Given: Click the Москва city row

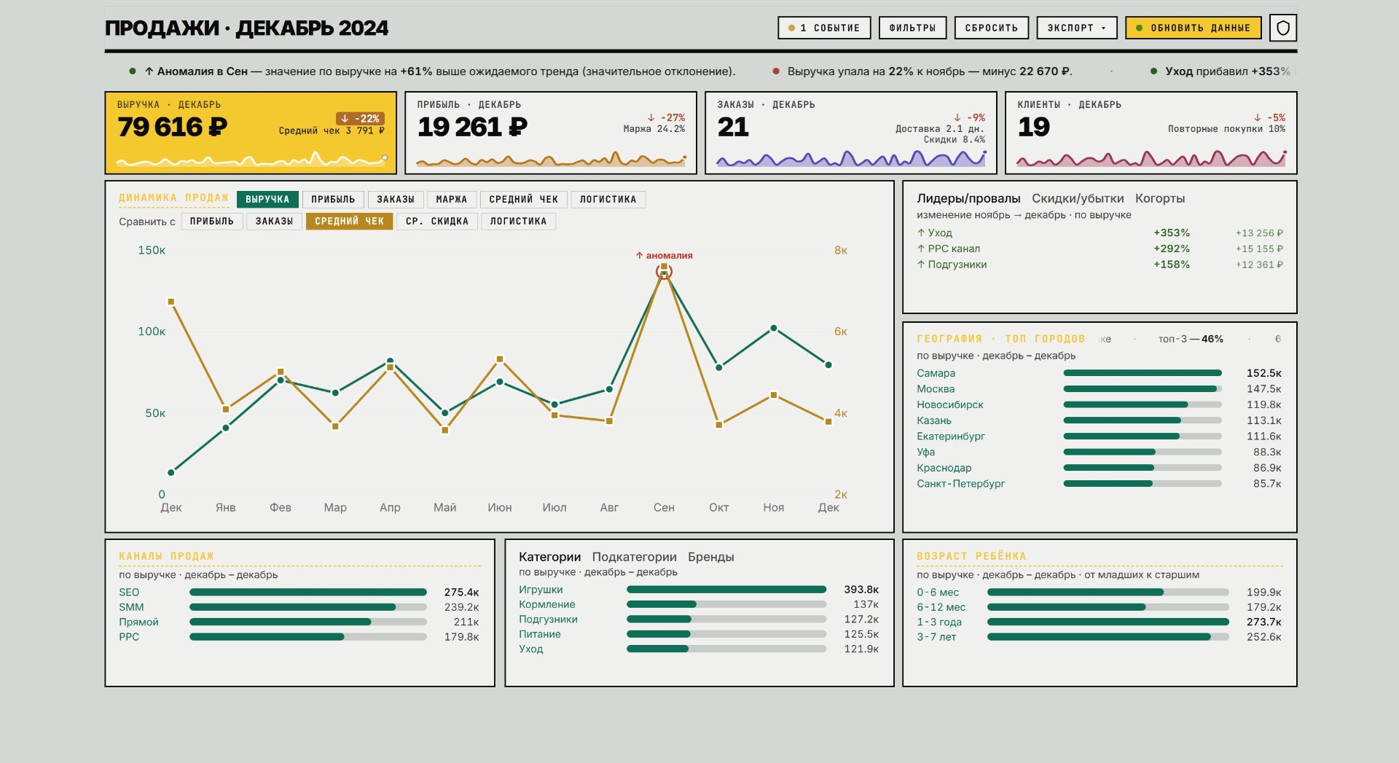Looking at the screenshot, I should click(1099, 389).
